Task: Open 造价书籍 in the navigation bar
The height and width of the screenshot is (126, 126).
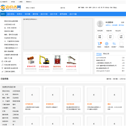Action: [x=73, y=14]
